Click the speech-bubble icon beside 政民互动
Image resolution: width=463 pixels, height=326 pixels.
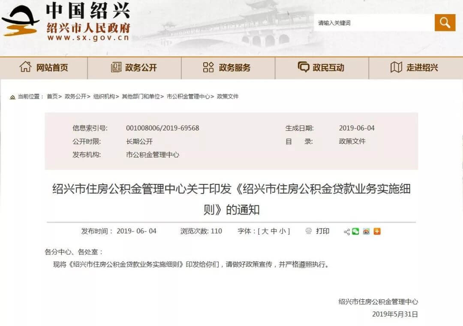pos(304,67)
